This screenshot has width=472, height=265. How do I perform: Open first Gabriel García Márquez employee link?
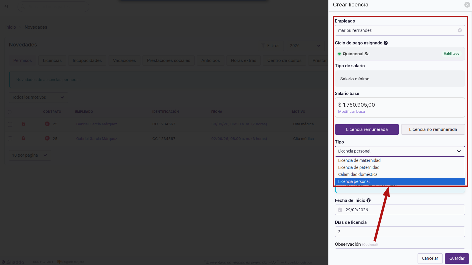coord(97,124)
